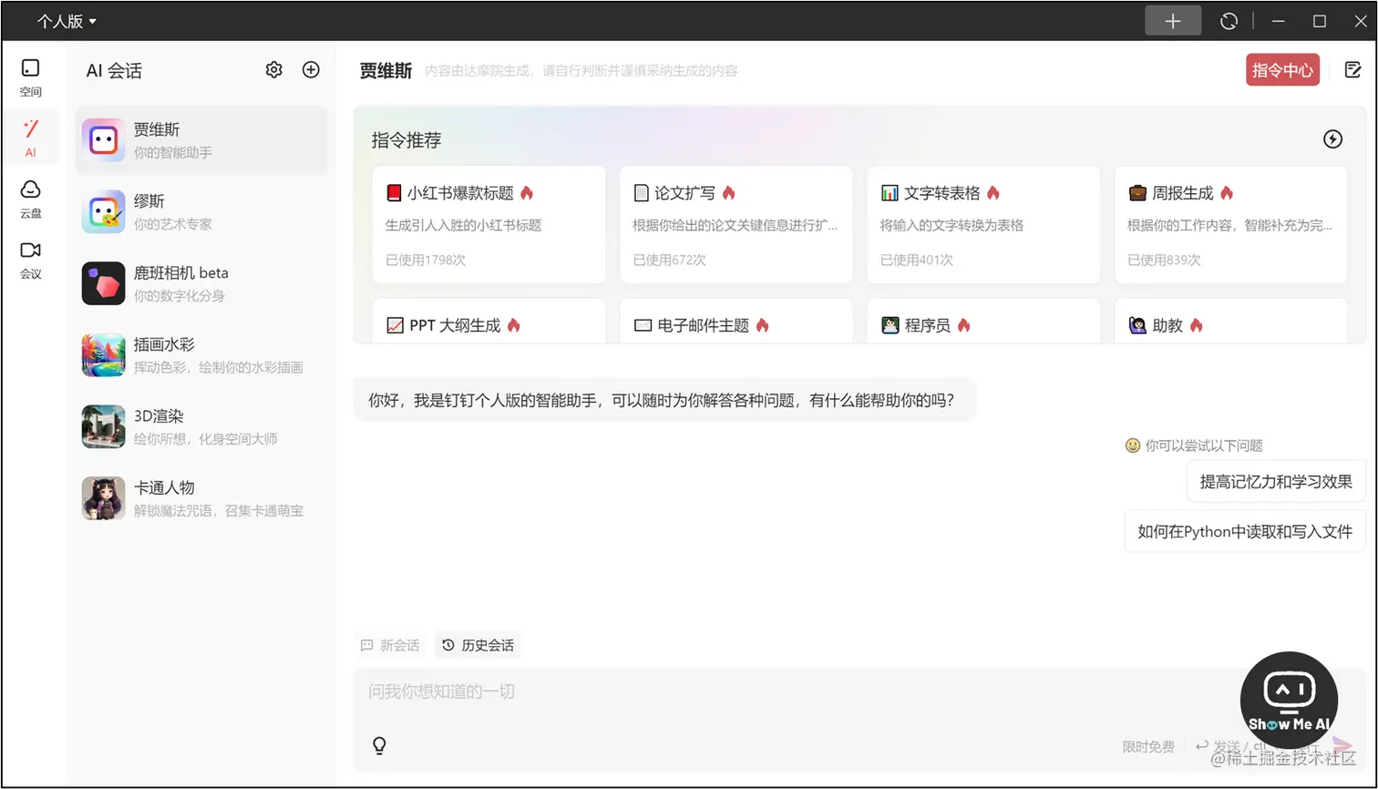Click the AI 会话 panel heading

114,70
